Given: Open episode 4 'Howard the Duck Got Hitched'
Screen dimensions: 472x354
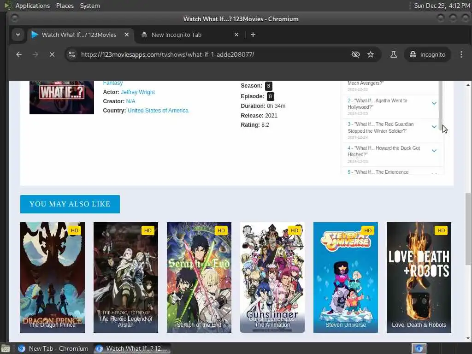Looking at the screenshot, I should pyautogui.click(x=384, y=151).
